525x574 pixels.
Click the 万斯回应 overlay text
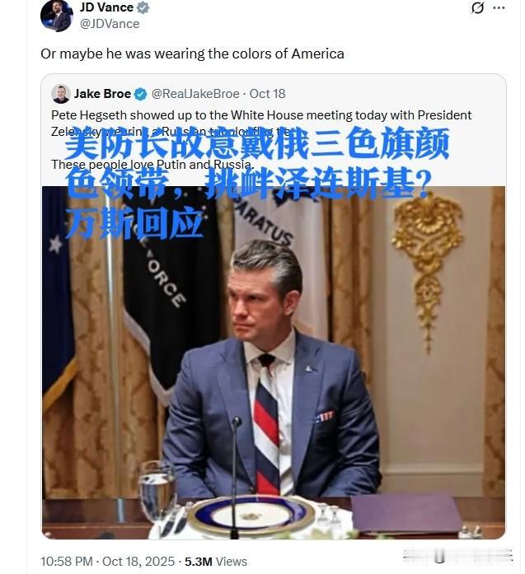(x=134, y=223)
